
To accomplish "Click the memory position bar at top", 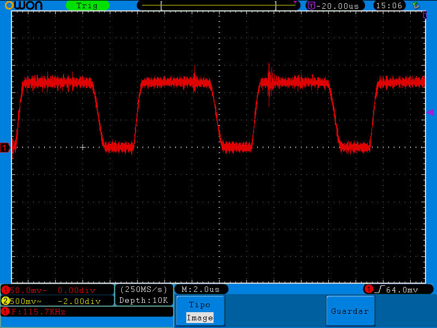I will (218, 5).
